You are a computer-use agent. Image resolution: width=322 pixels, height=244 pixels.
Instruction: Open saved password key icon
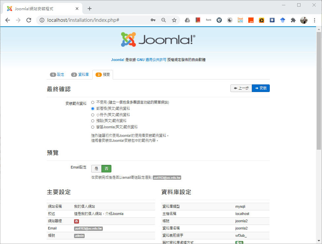pyautogui.click(x=153, y=20)
